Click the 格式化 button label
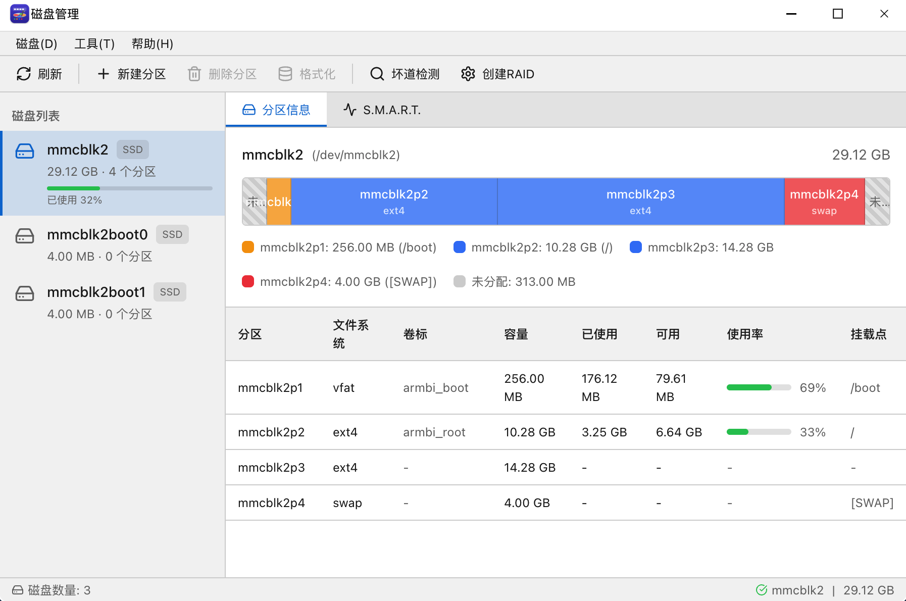The image size is (906, 601). (318, 74)
